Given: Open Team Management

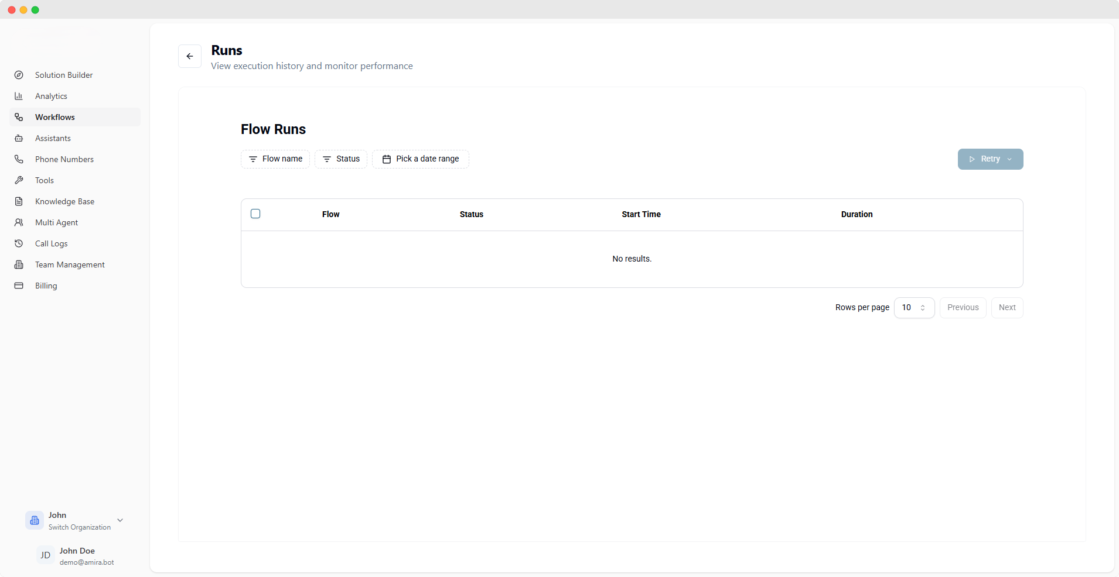Looking at the screenshot, I should click(x=69, y=265).
